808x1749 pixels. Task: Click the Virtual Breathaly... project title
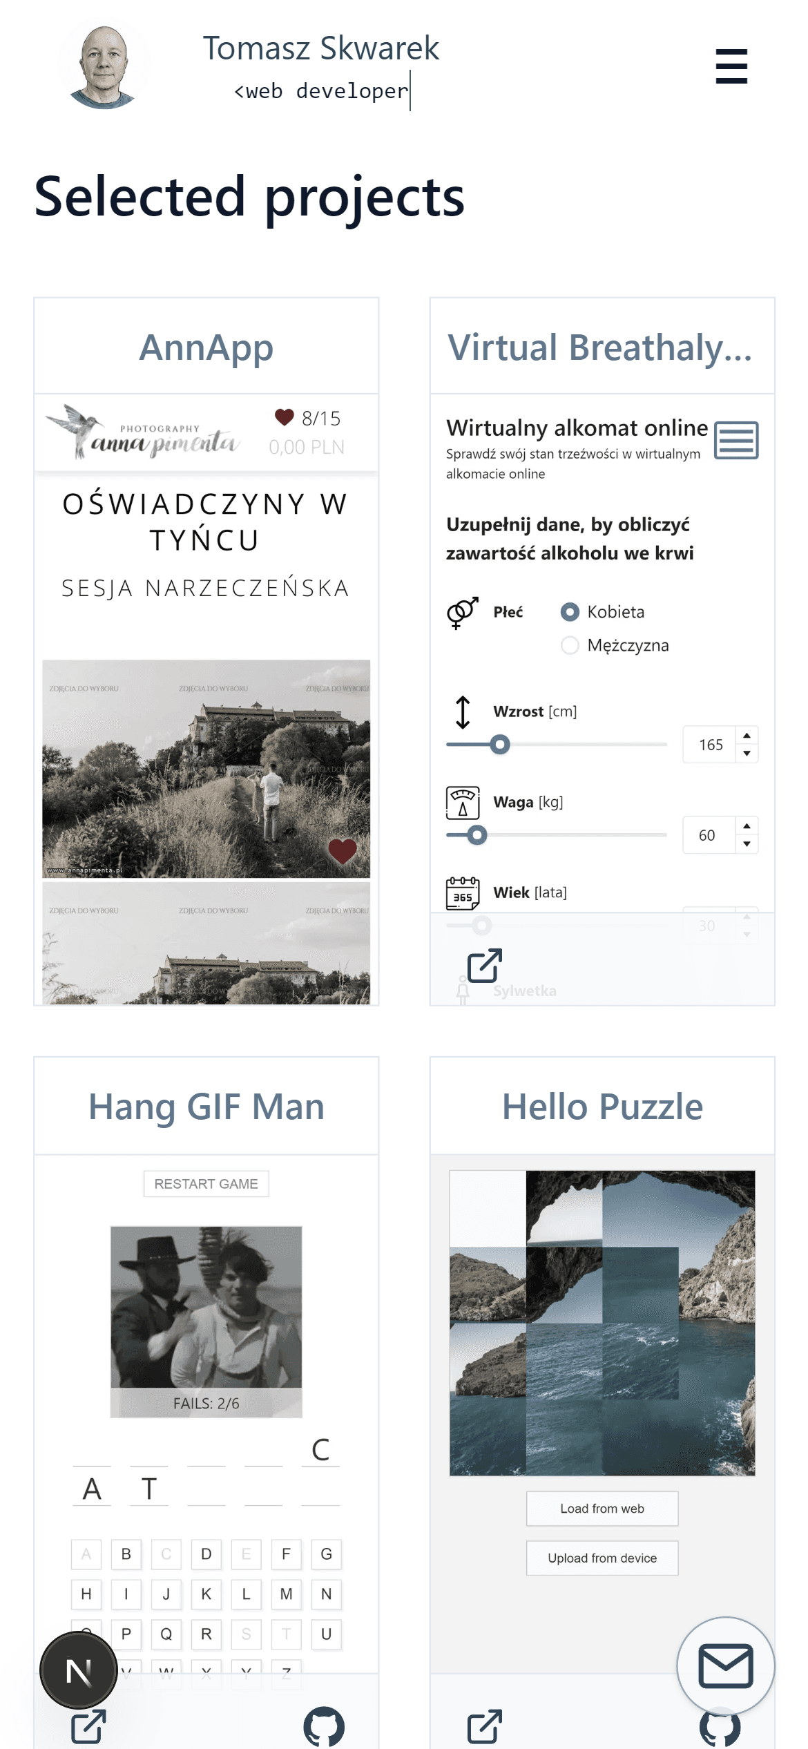point(600,347)
